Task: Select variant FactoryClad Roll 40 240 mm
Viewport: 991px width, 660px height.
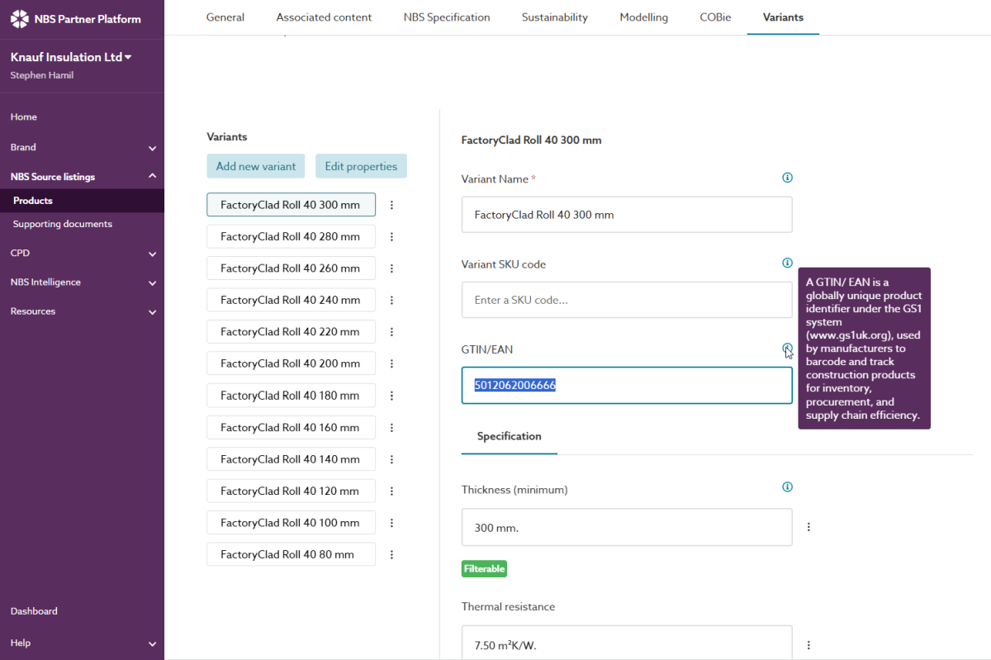Action: tap(291, 300)
